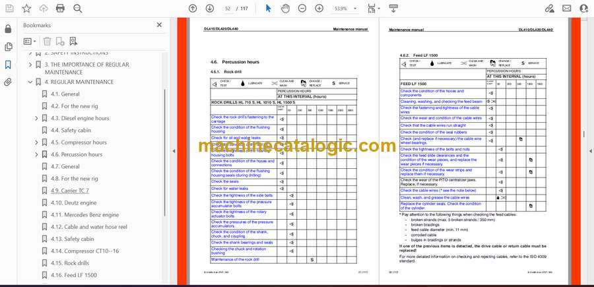Open Attachments paperclip panel
Screen dimensions: 594x287
pos(8,82)
